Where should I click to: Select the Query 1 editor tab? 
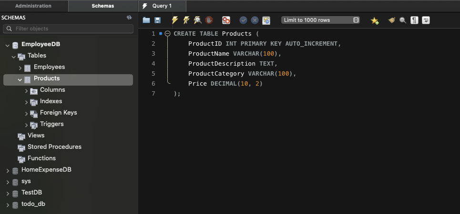162,6
